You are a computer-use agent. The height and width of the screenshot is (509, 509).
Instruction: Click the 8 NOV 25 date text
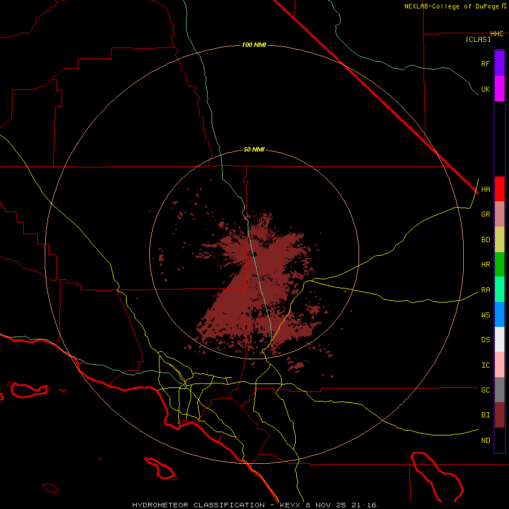tap(326, 505)
